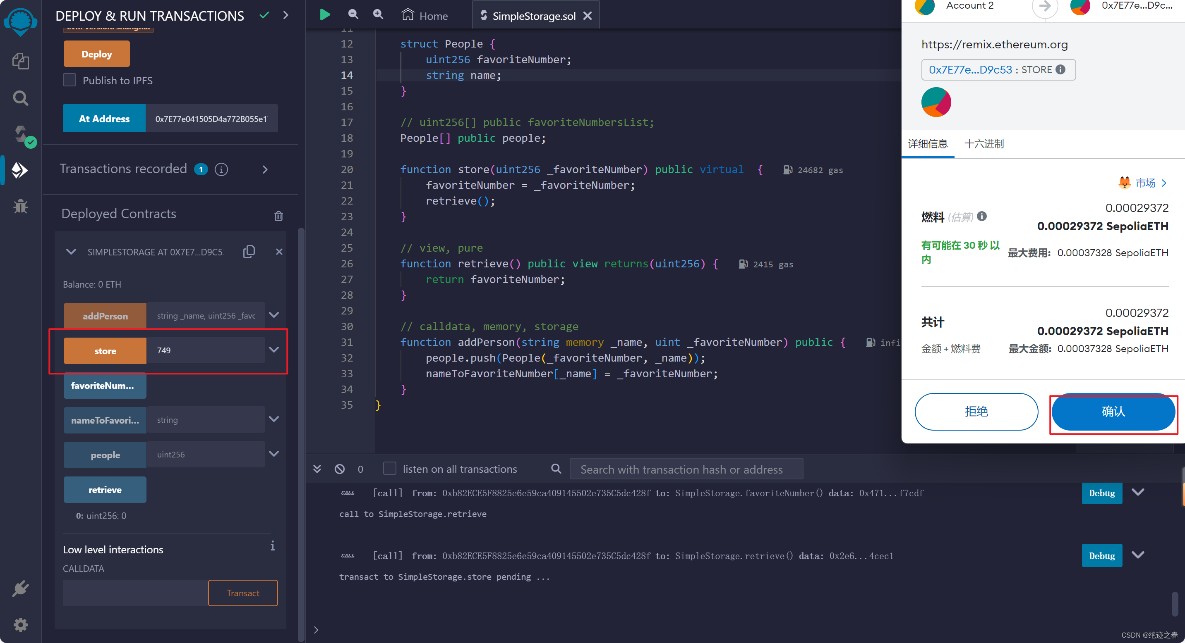Click the 拒绝 reject button
Image resolution: width=1185 pixels, height=643 pixels.
977,410
